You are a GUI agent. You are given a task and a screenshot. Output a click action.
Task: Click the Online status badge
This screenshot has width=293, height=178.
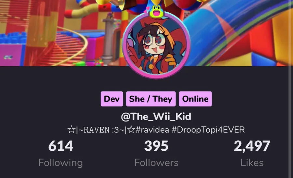tap(195, 99)
